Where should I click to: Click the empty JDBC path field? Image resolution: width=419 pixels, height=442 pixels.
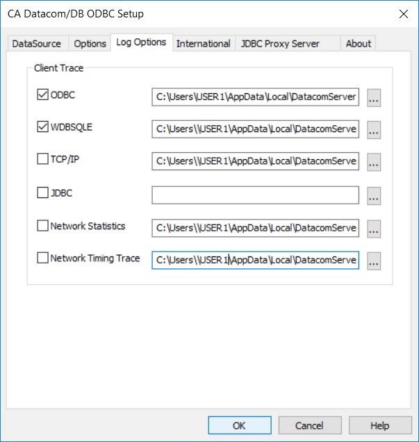[255, 195]
